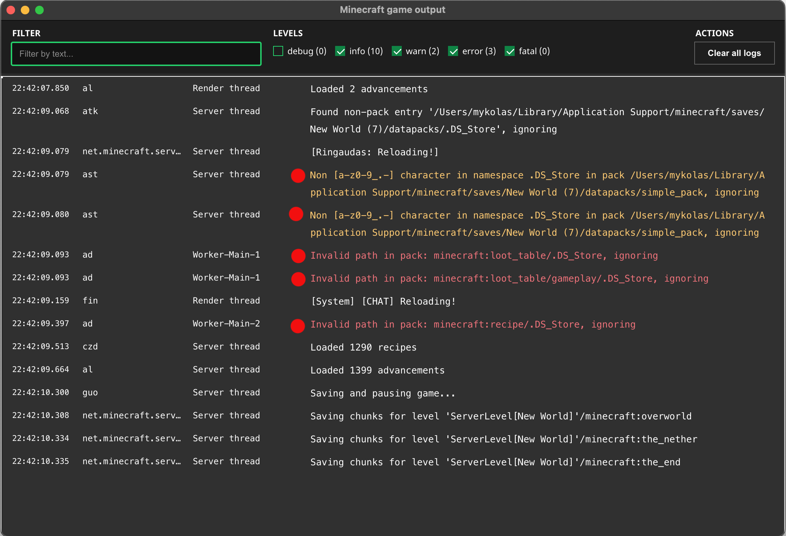Select the Ringaudas Reloading log entry
Viewport: 786px width, 536px height.
(x=375, y=152)
